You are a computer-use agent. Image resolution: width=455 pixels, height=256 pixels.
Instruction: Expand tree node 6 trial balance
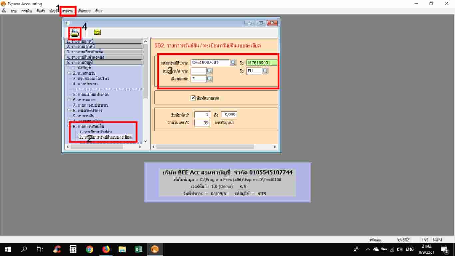point(69,100)
